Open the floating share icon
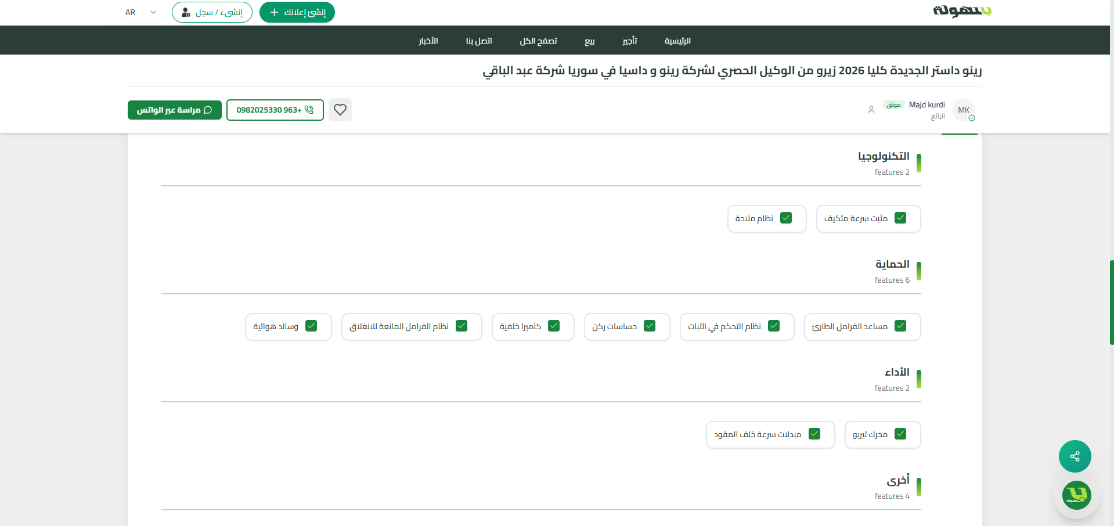 [x=1075, y=456]
